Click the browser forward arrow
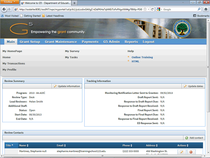 [x=9, y=9]
